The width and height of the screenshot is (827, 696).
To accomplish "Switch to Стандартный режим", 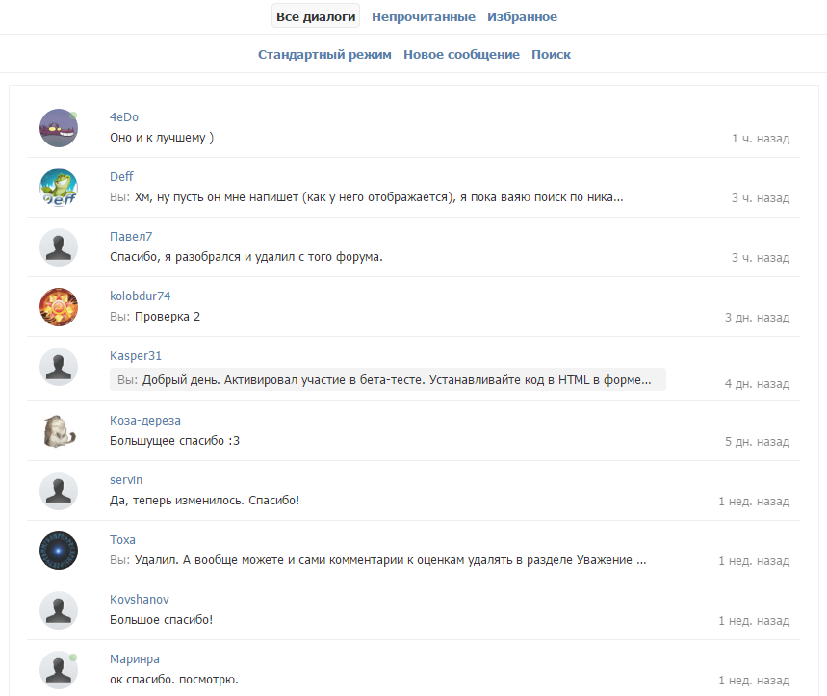I will point(324,54).
